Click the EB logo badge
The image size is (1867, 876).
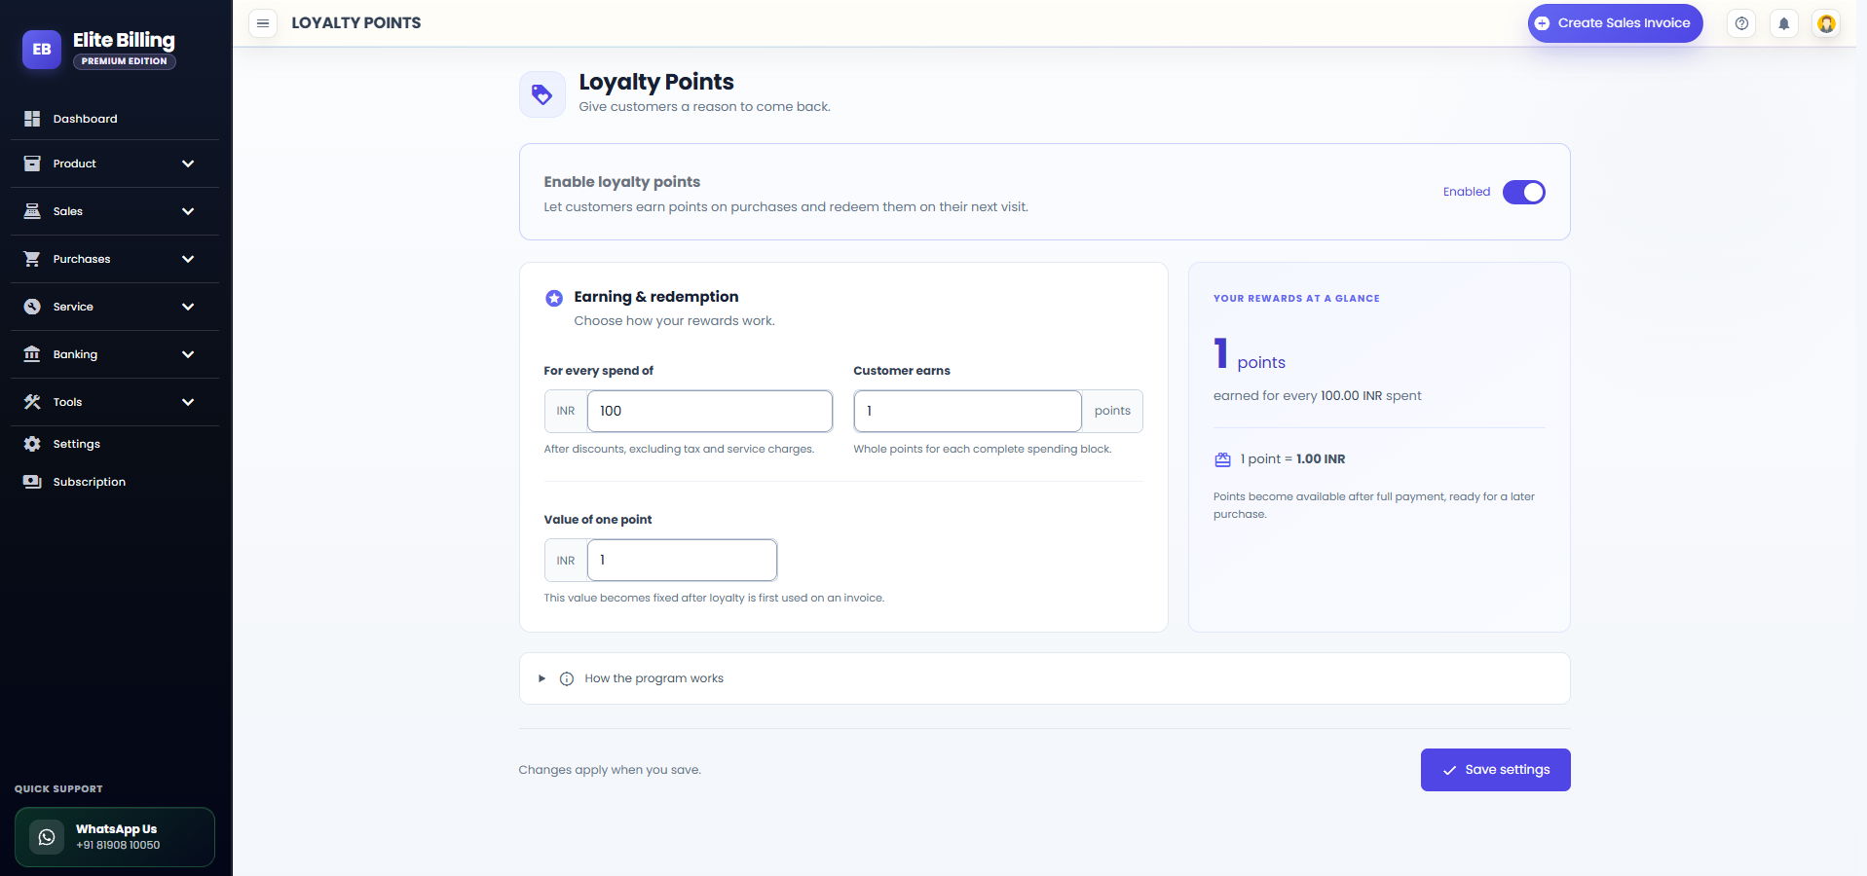click(x=42, y=49)
